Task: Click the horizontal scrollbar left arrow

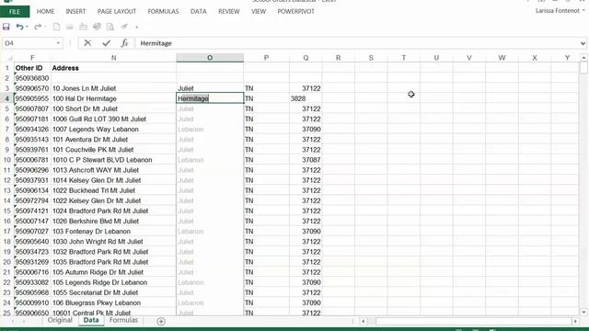Action: (363, 321)
